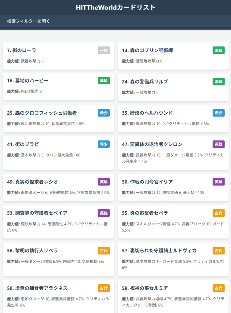Click the 古代 badge on 祝福の巫女ルミア
Image resolution: width=231 pixels, height=313 pixels.
(218, 288)
